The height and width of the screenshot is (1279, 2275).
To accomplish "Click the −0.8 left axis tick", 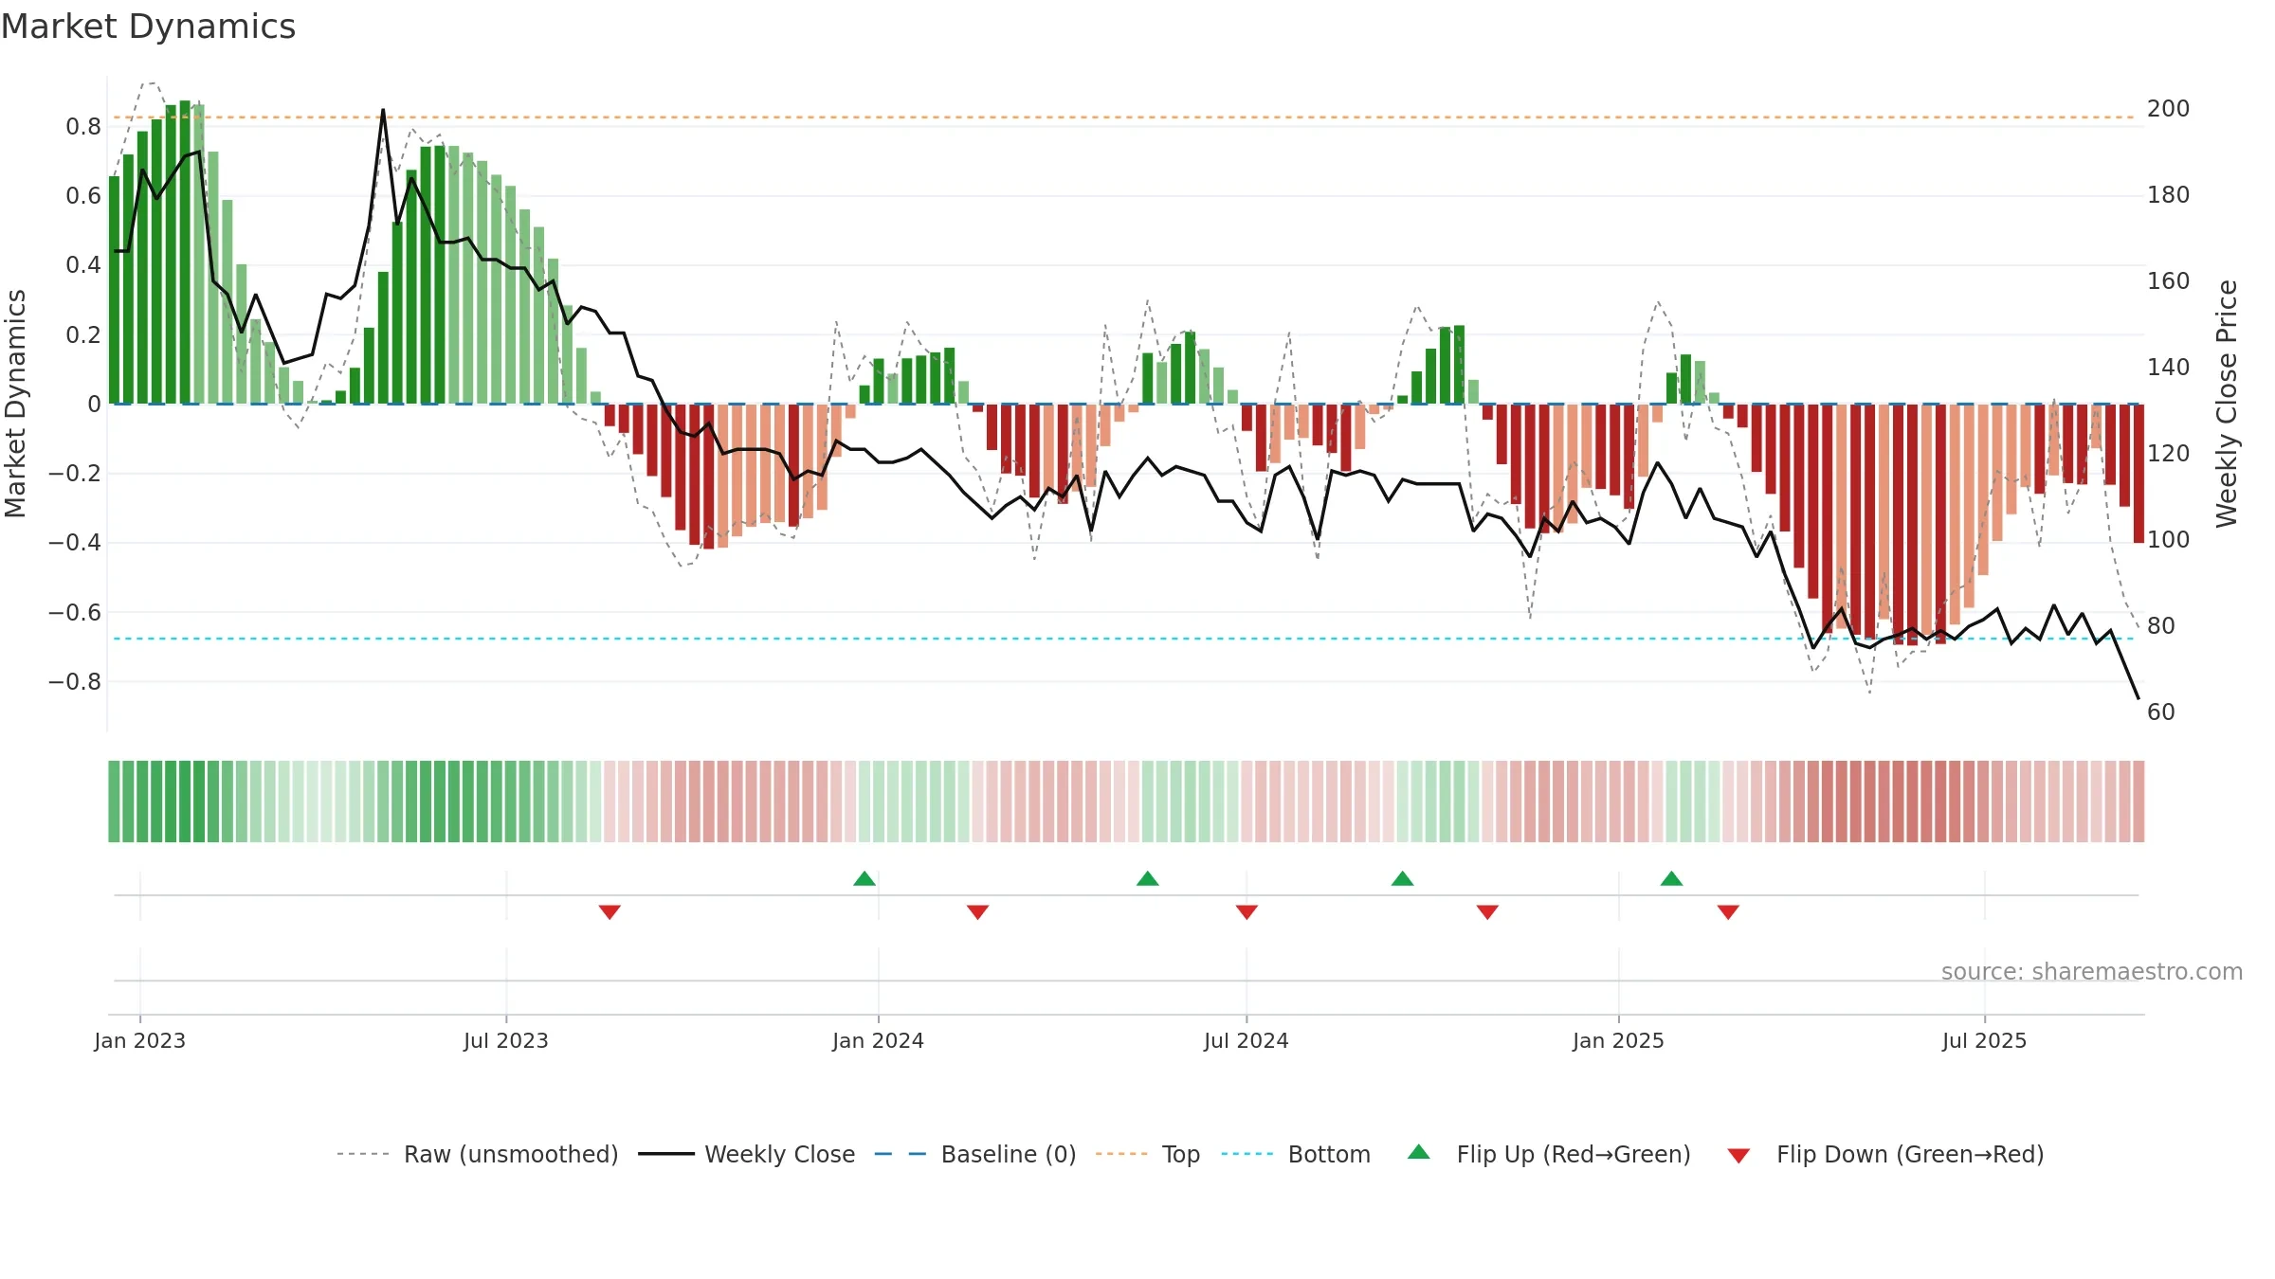I will [75, 681].
